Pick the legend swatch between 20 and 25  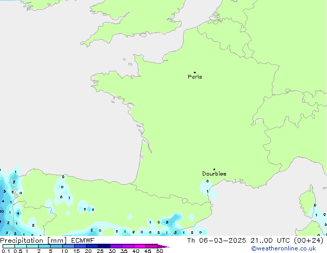pyautogui.click(x=92, y=246)
